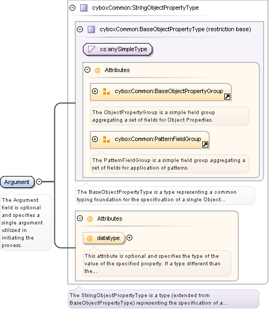Follow the link arrow on BaseObjectPropertyGroup
Viewport: 269px width, 310px height.
pyautogui.click(x=227, y=97)
